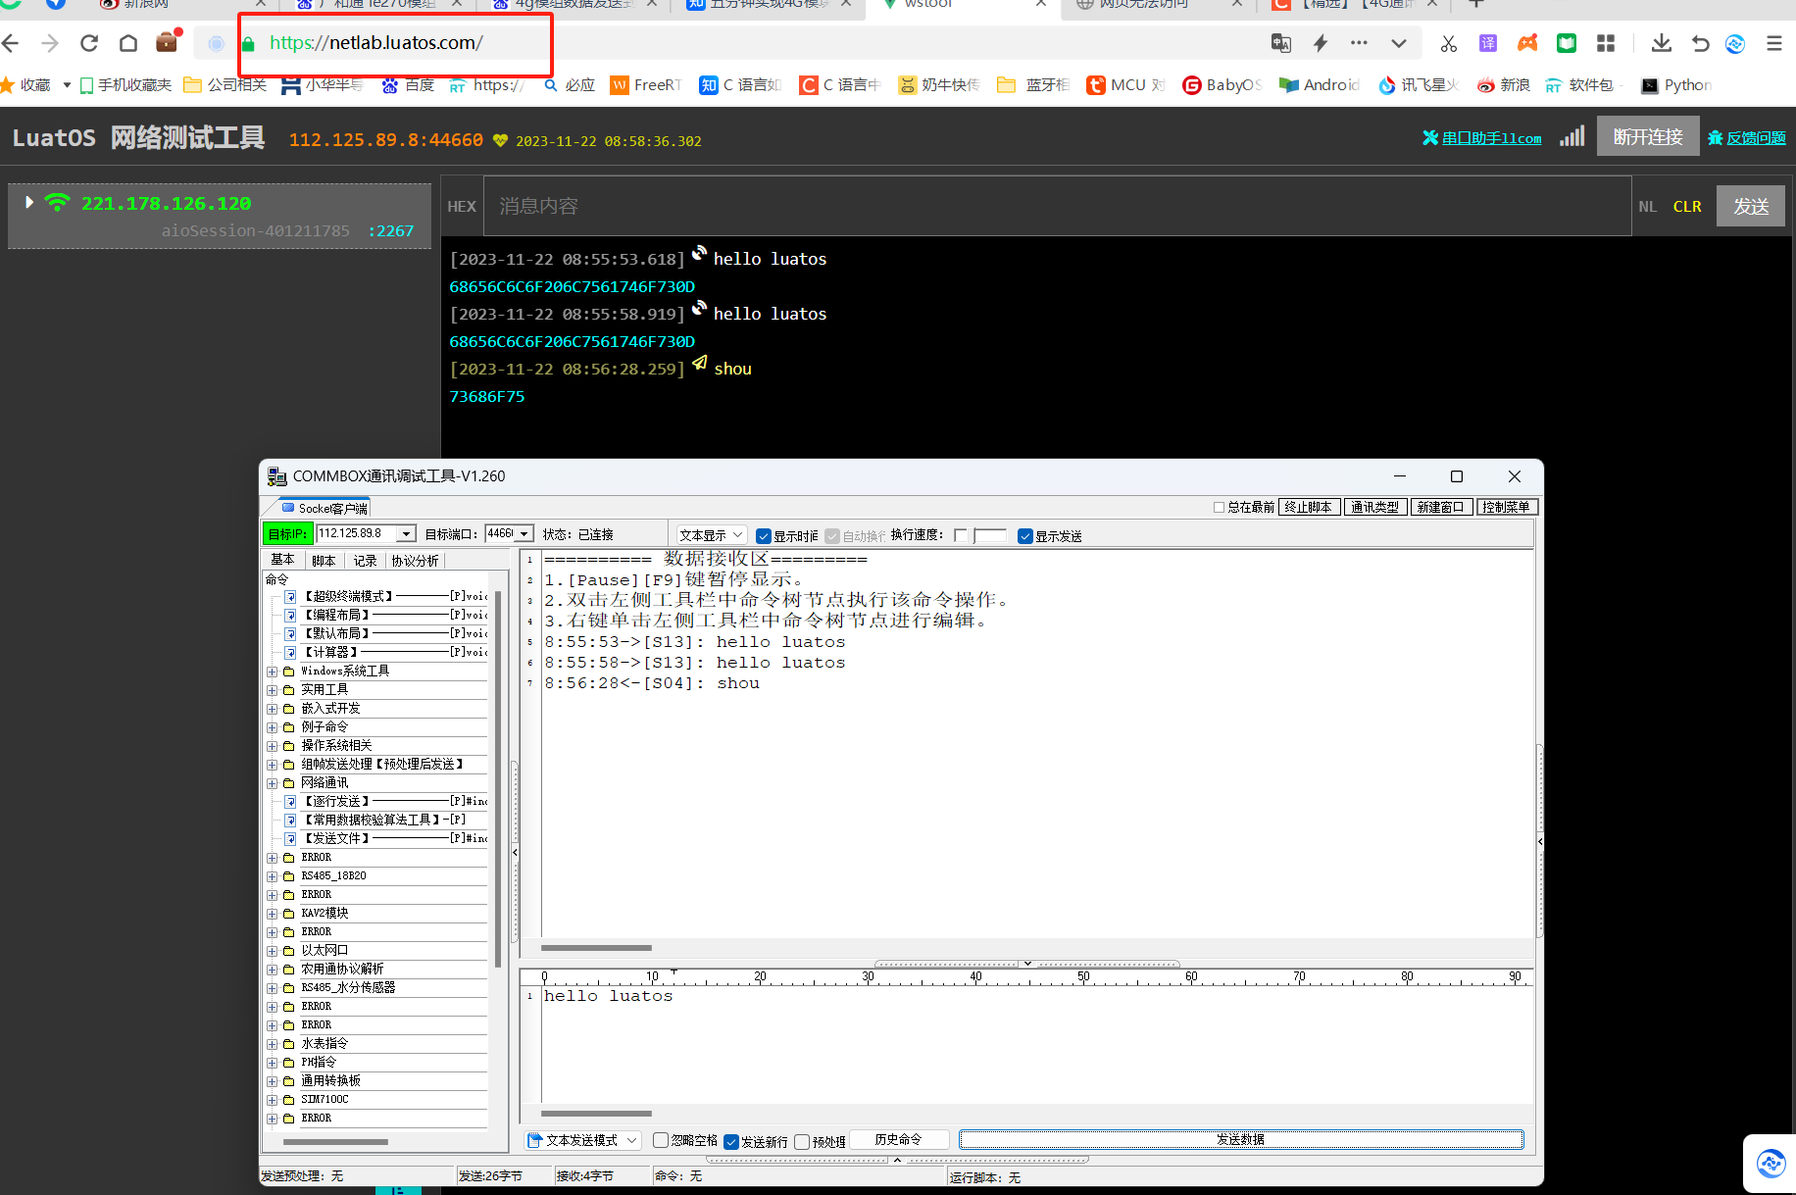Click the CLR clear log button
This screenshot has width=1796, height=1195.
(x=1687, y=206)
